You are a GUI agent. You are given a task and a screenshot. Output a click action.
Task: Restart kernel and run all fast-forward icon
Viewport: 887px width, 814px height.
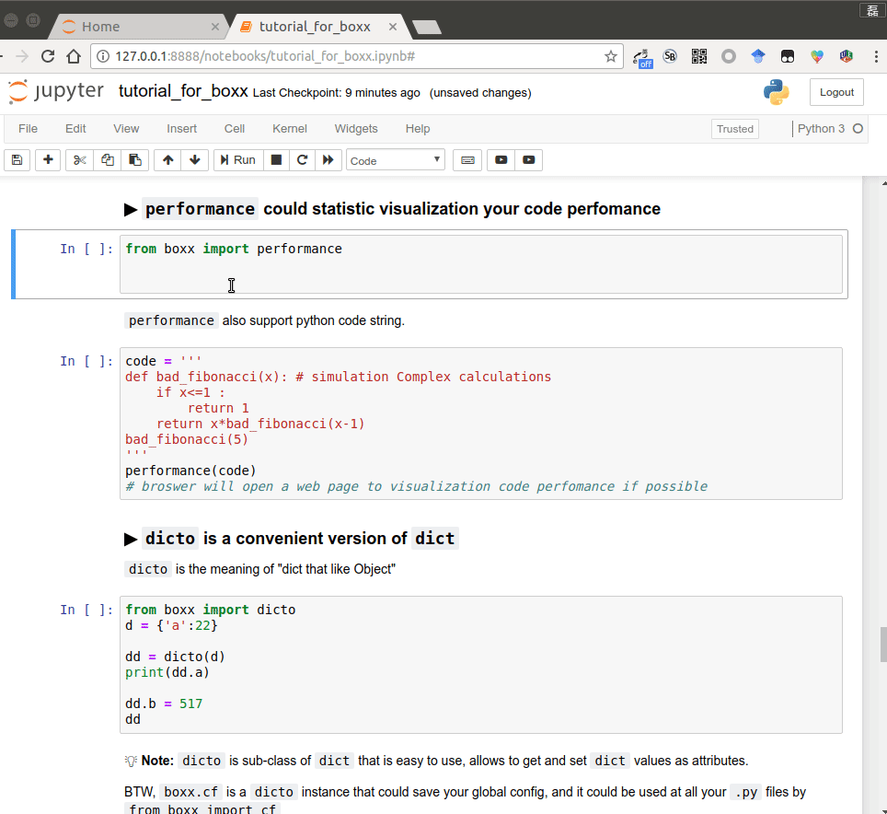(328, 160)
